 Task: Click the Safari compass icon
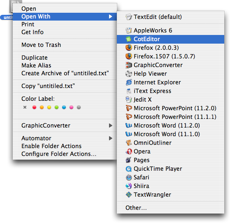[x=129, y=177]
